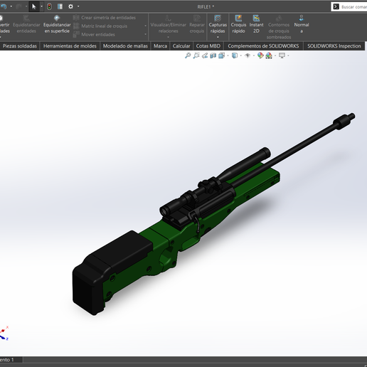The height and width of the screenshot is (367, 367).
Task: Open the View Settings monitor icon
Action: pyautogui.click(x=282, y=55)
